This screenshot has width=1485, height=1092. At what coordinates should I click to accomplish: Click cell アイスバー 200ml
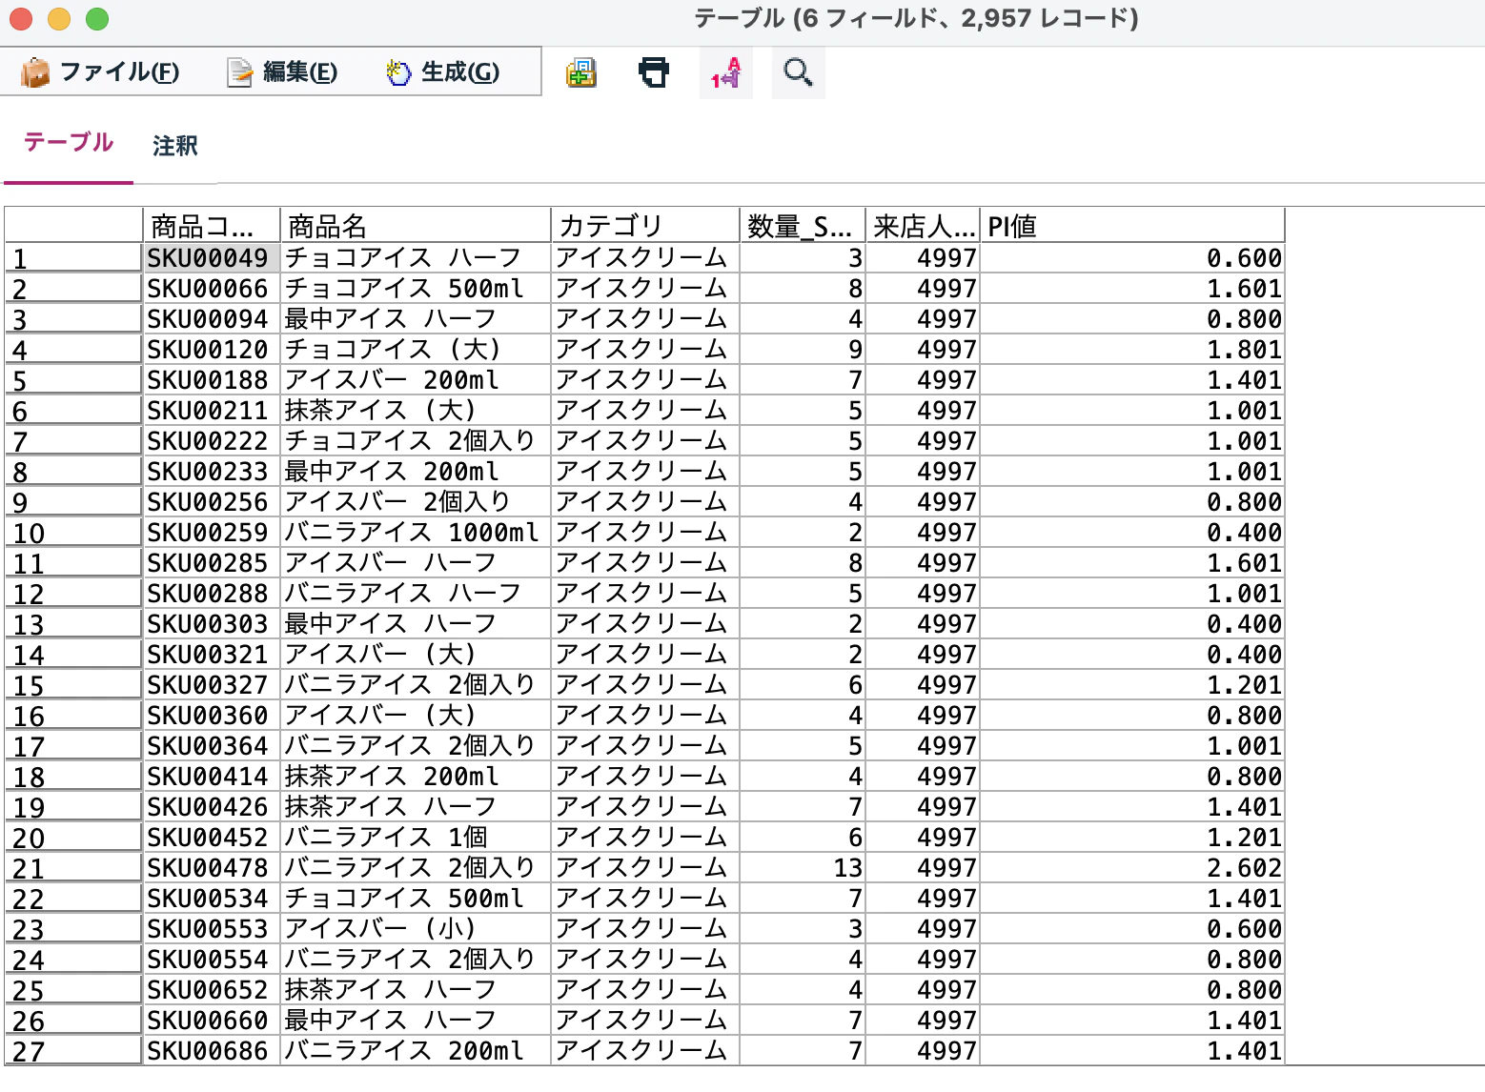point(416,380)
